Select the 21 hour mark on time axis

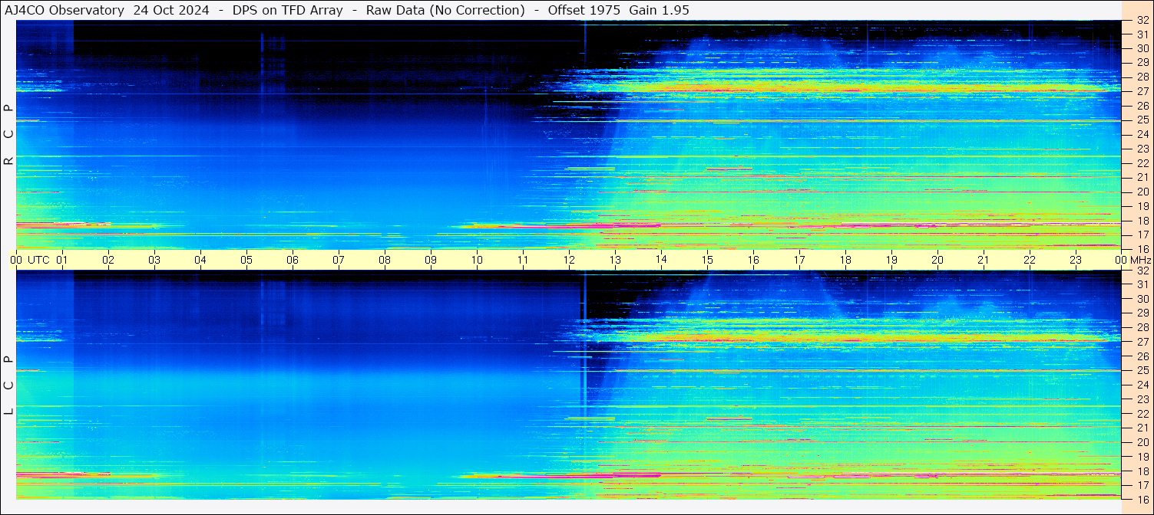pyautogui.click(x=984, y=260)
